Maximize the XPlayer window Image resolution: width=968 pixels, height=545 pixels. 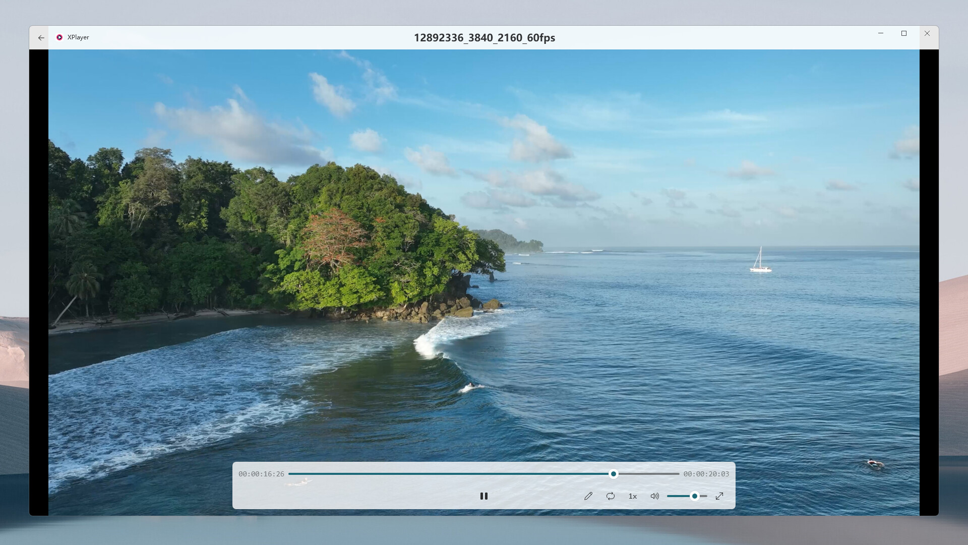(x=904, y=33)
